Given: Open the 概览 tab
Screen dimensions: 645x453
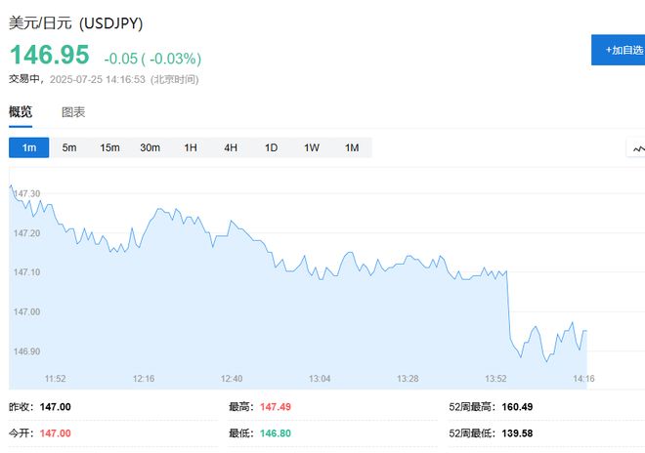Looking at the screenshot, I should [21, 112].
